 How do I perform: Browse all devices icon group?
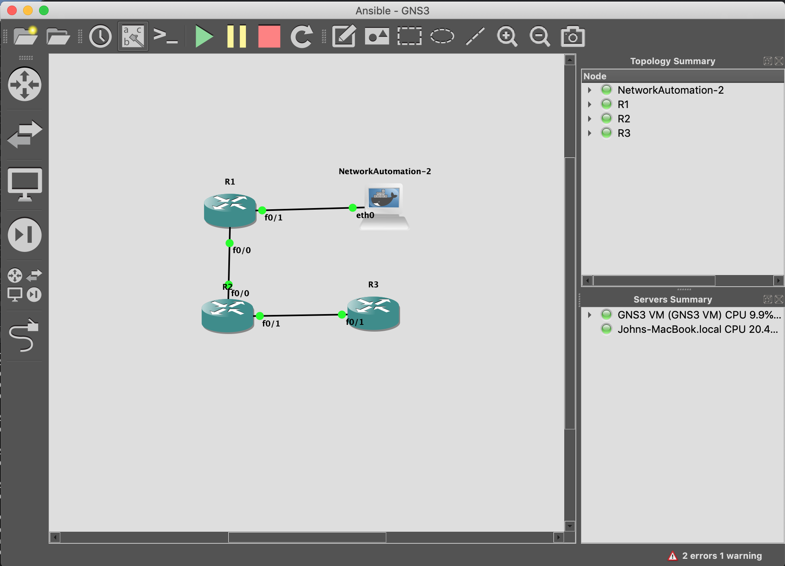point(25,285)
